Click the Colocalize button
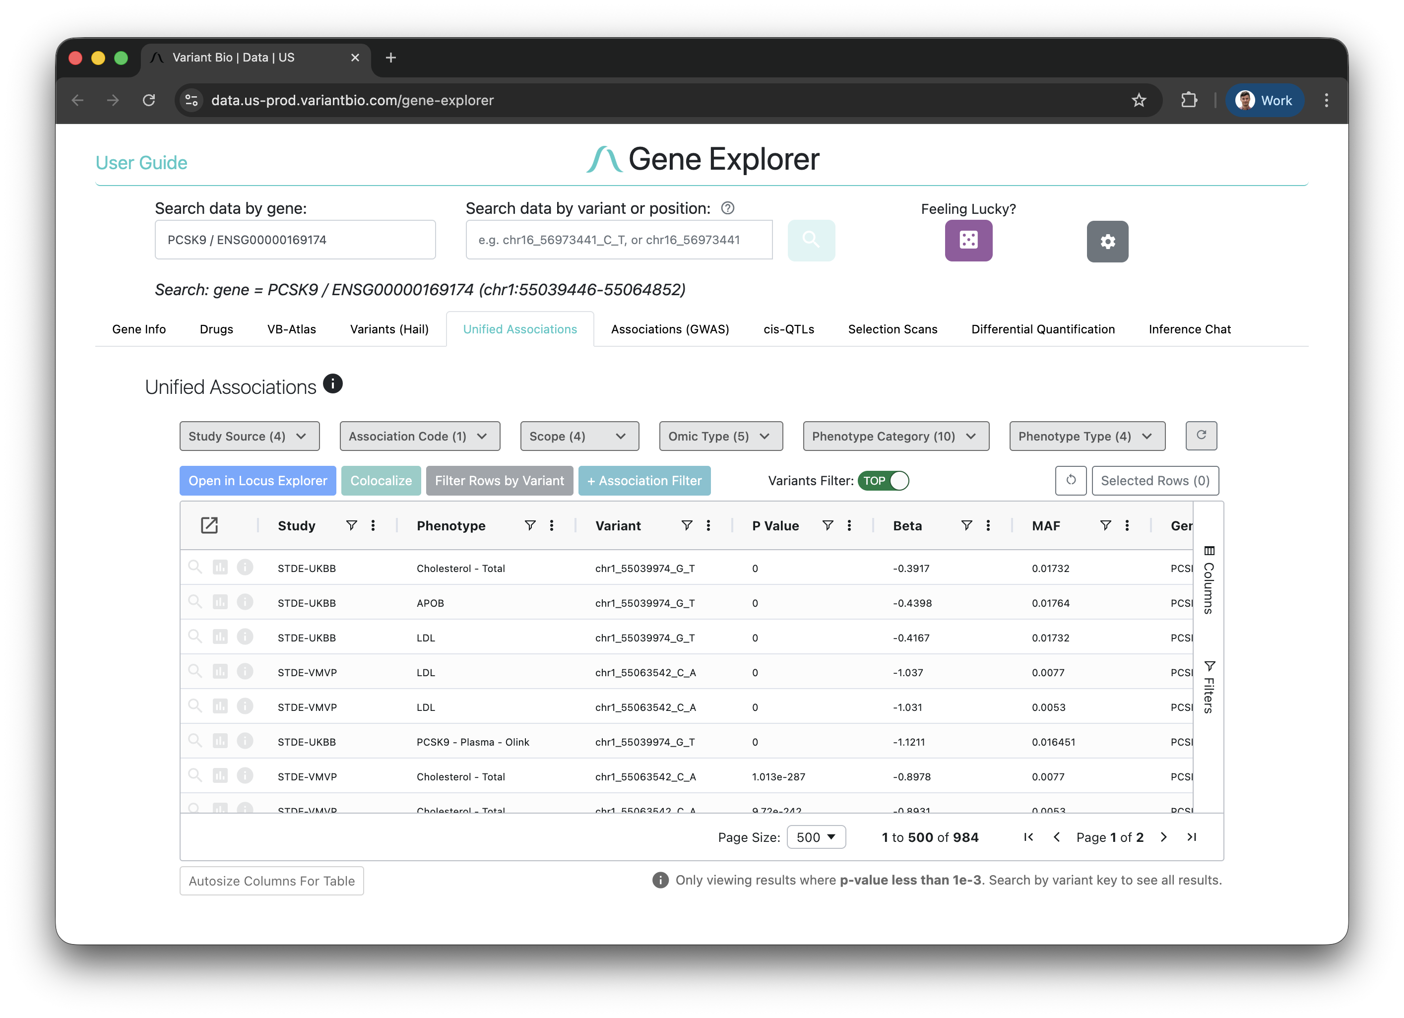This screenshot has width=1404, height=1018. tap(381, 480)
